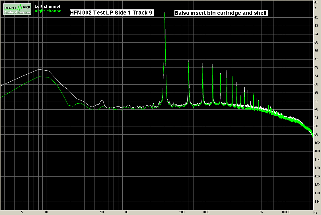Click the '10' Hz frequency axis label
The height and width of the screenshot is (215, 321).
click(46, 212)
